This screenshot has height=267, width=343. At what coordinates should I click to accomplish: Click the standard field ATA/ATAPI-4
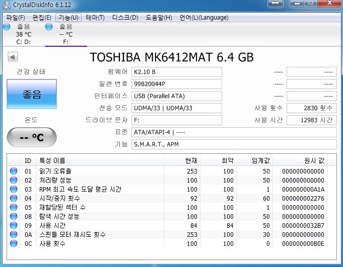pyautogui.click(x=234, y=132)
